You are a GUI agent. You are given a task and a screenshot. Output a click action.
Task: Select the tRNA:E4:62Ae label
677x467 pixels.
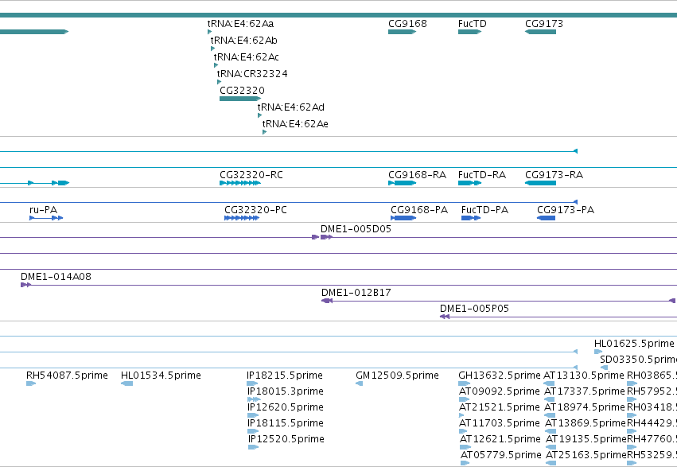295,124
